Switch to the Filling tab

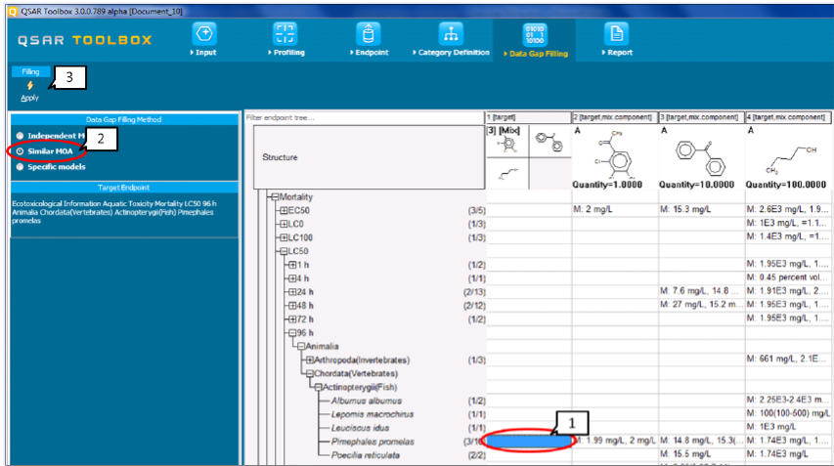coord(30,71)
